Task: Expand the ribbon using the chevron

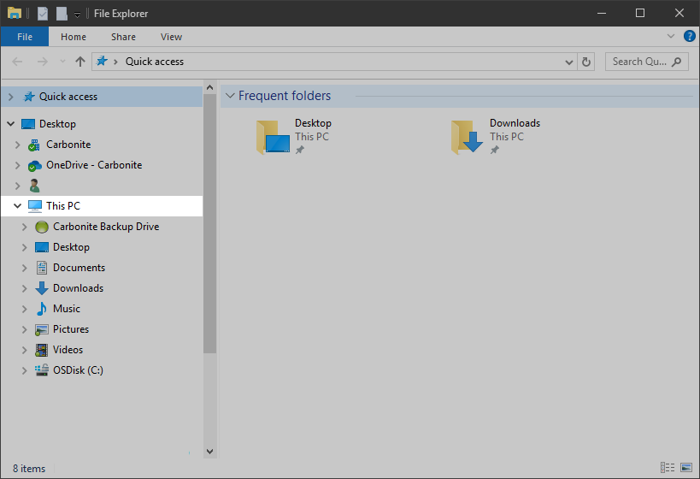Action: click(x=671, y=37)
